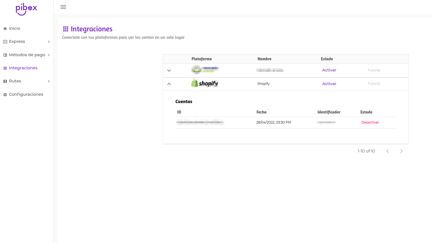Open the Shopify Tutorial link
Screen dimensions: 432x243
374,84
